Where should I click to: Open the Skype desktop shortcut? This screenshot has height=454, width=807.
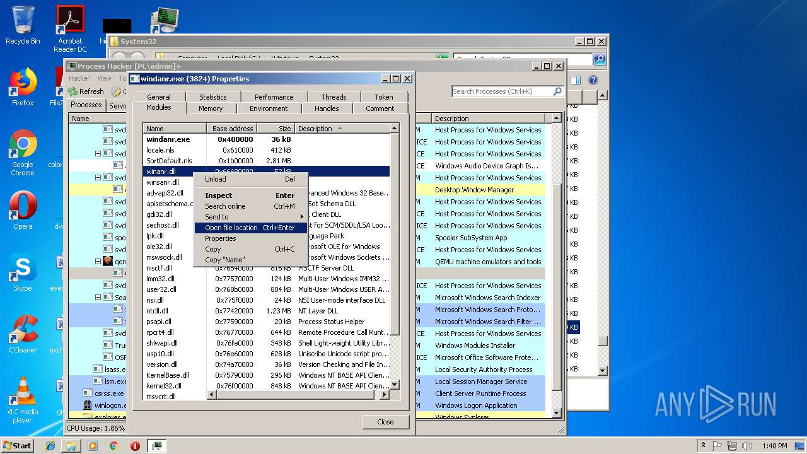[23, 272]
